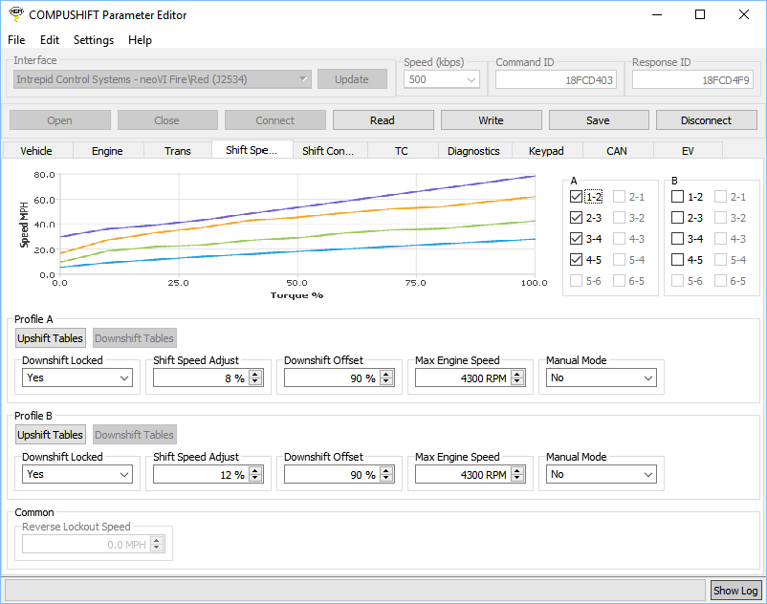The height and width of the screenshot is (604, 767).
Task: Uncheck the 1-2 shift checkbox in group A
Action: [576, 197]
